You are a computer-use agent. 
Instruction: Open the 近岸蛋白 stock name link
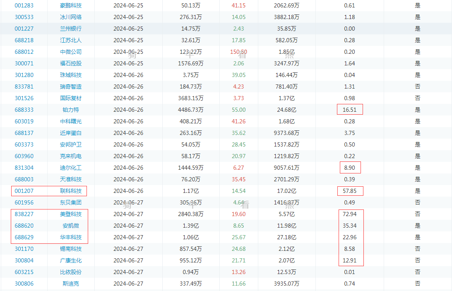pos(71,133)
